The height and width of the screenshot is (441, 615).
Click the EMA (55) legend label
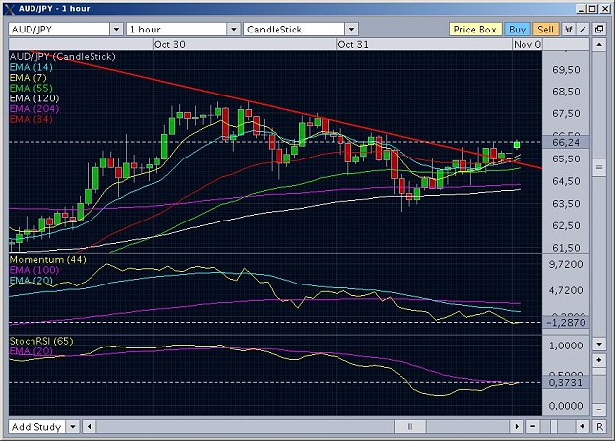click(x=31, y=88)
